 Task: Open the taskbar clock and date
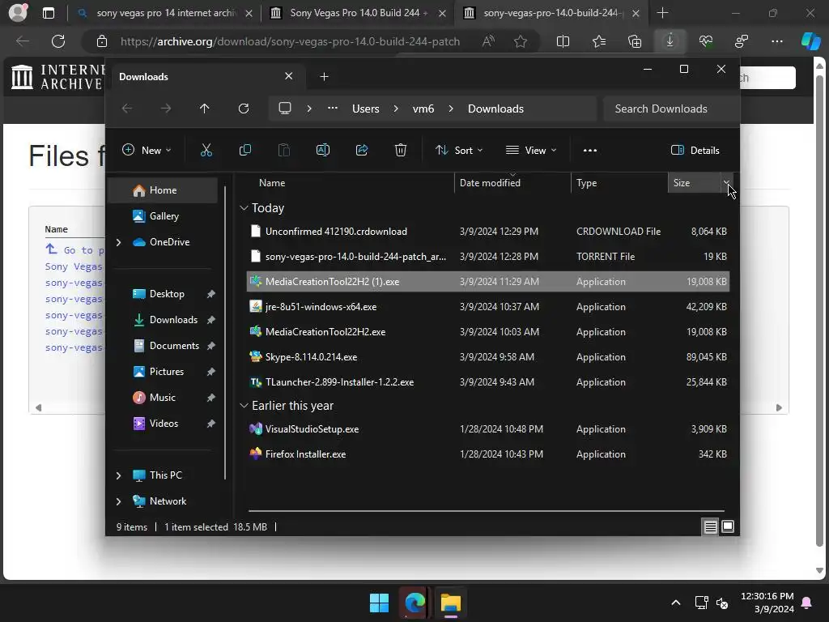tap(767, 603)
